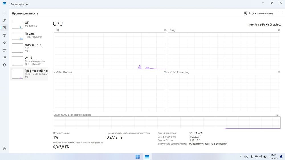Open the Video Processing engine dropdown
The width and height of the screenshot is (285, 160).
[x=178, y=72]
